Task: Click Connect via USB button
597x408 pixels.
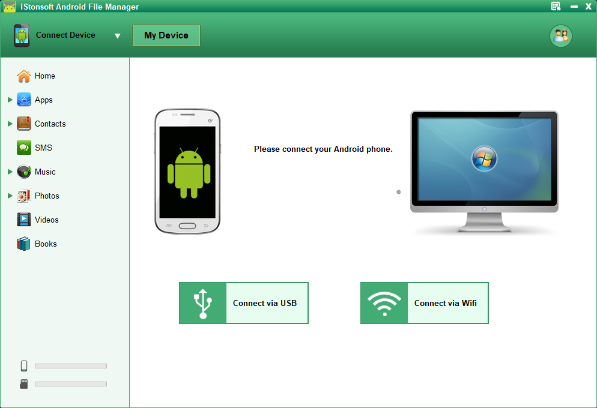Action: (244, 303)
